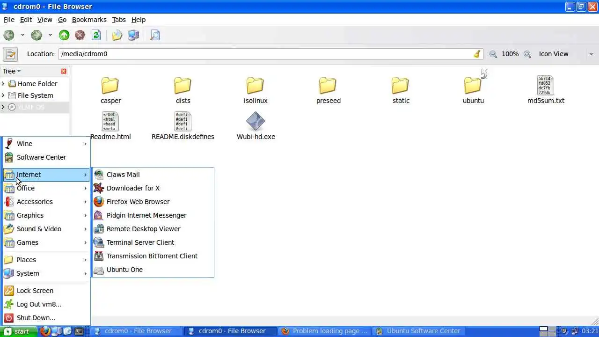The height and width of the screenshot is (337, 599).
Task: Open the Edit menu
Action: pyautogui.click(x=26, y=20)
